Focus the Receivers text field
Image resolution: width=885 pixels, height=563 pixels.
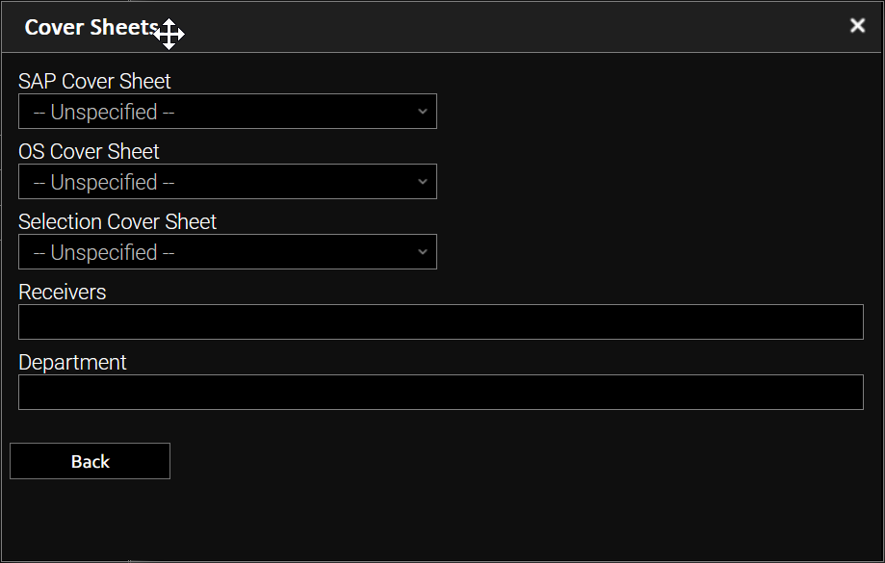click(x=440, y=322)
